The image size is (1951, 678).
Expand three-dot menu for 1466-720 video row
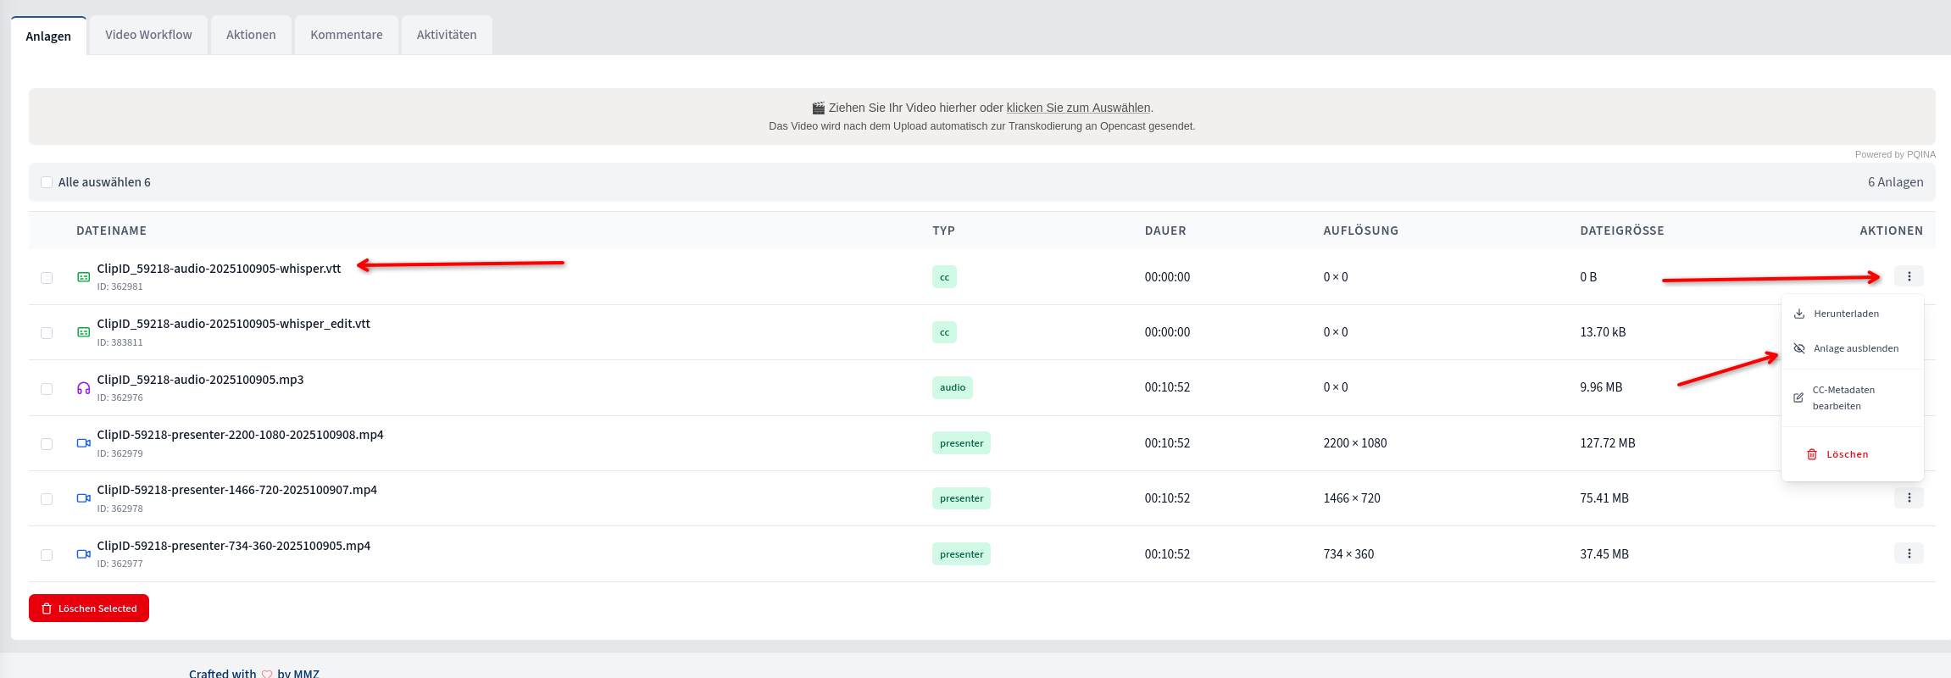tap(1909, 498)
